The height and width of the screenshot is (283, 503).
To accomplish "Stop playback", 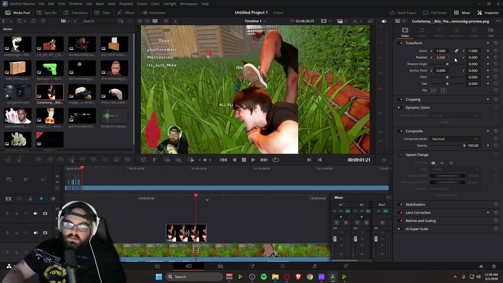I will 244,160.
